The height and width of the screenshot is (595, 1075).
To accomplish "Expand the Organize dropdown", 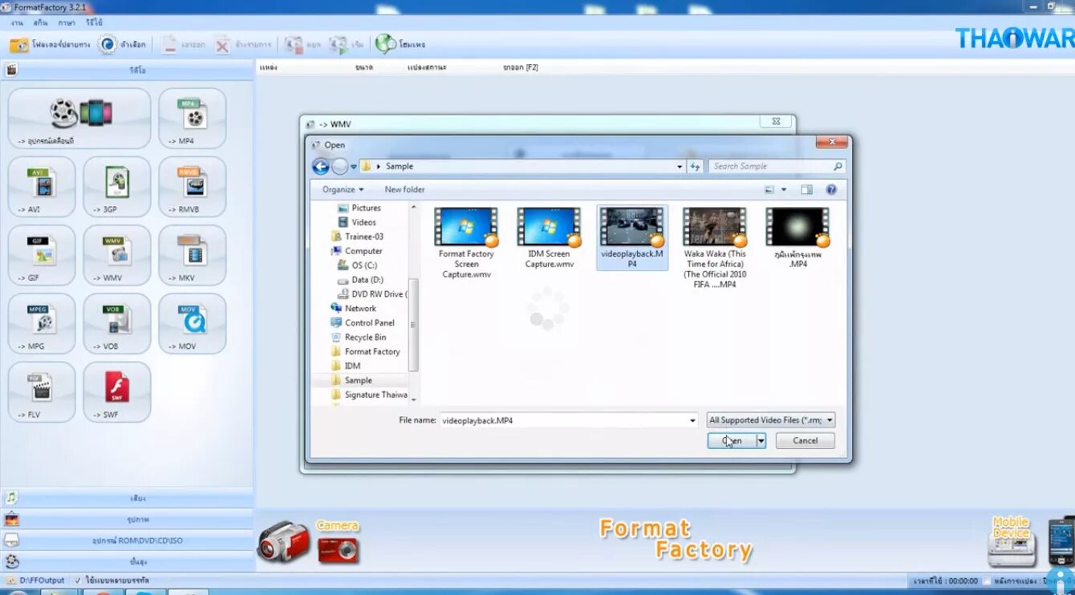I will click(x=343, y=189).
